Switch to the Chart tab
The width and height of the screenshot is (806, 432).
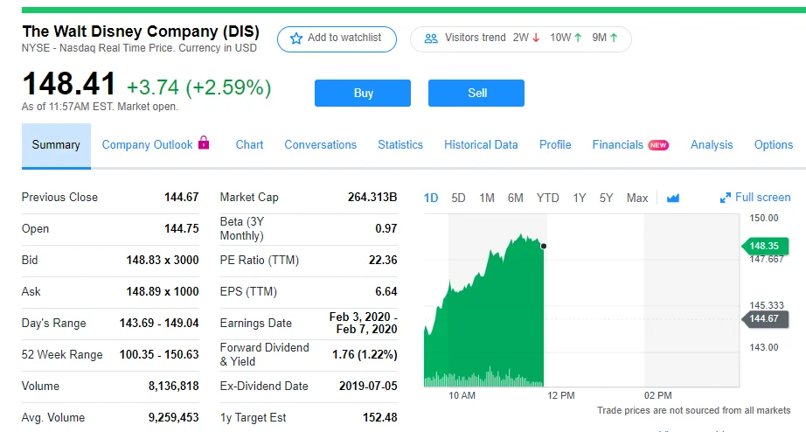click(x=249, y=145)
